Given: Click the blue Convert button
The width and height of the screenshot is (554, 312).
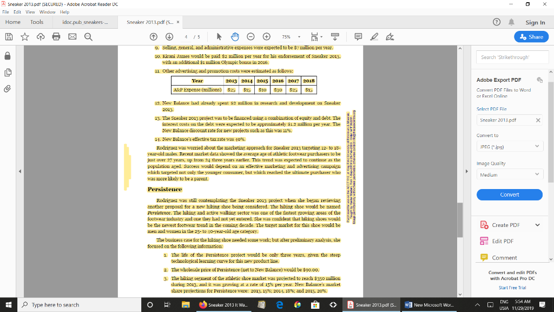Looking at the screenshot, I should pos(510,194).
